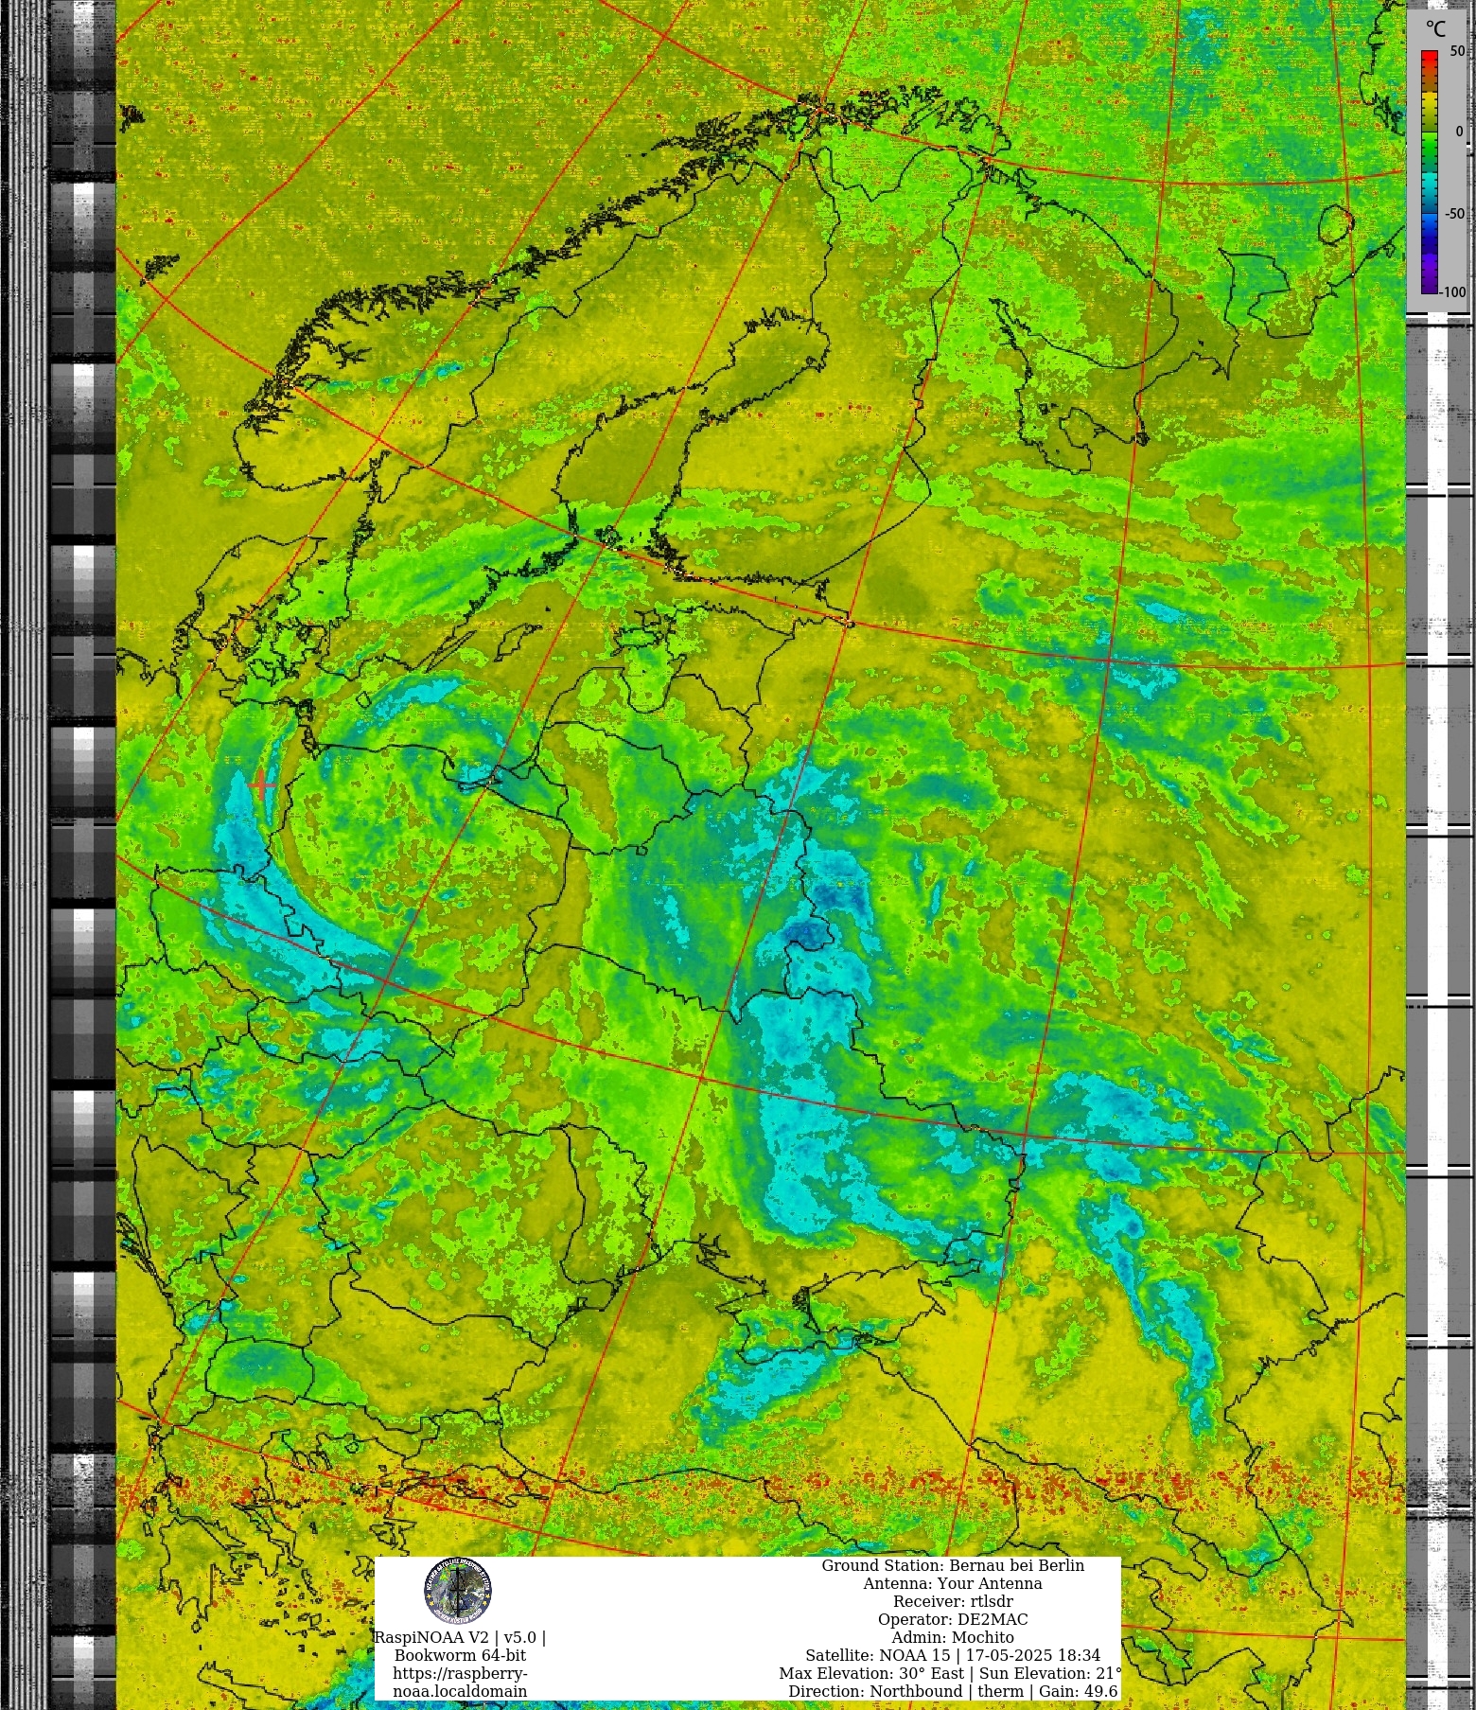
Task: Click the 'Operator: DE2MAC' line
Action: [x=953, y=1619]
